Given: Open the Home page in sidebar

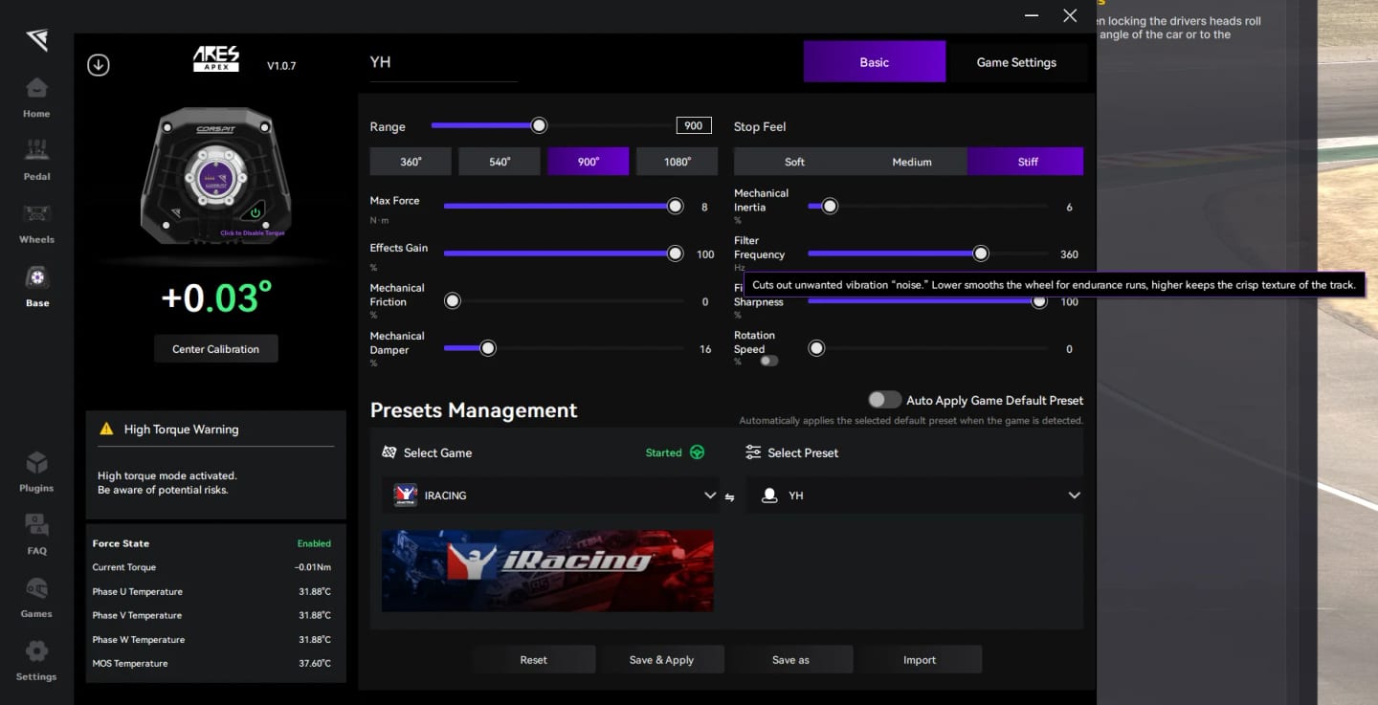Looking at the screenshot, I should (x=36, y=98).
